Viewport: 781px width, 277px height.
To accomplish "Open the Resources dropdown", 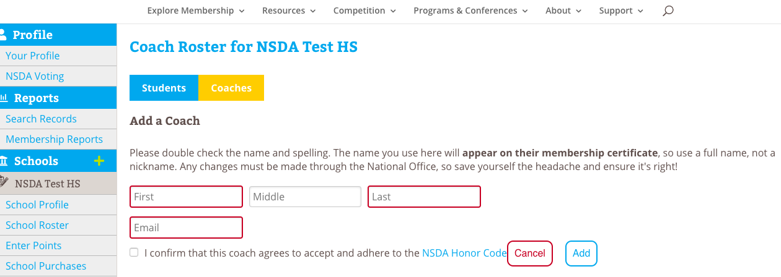I will click(289, 11).
